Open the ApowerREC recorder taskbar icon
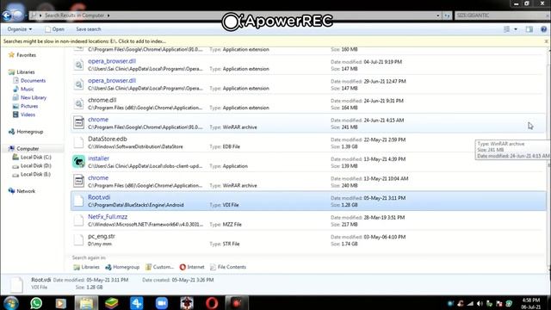 [x=237, y=303]
